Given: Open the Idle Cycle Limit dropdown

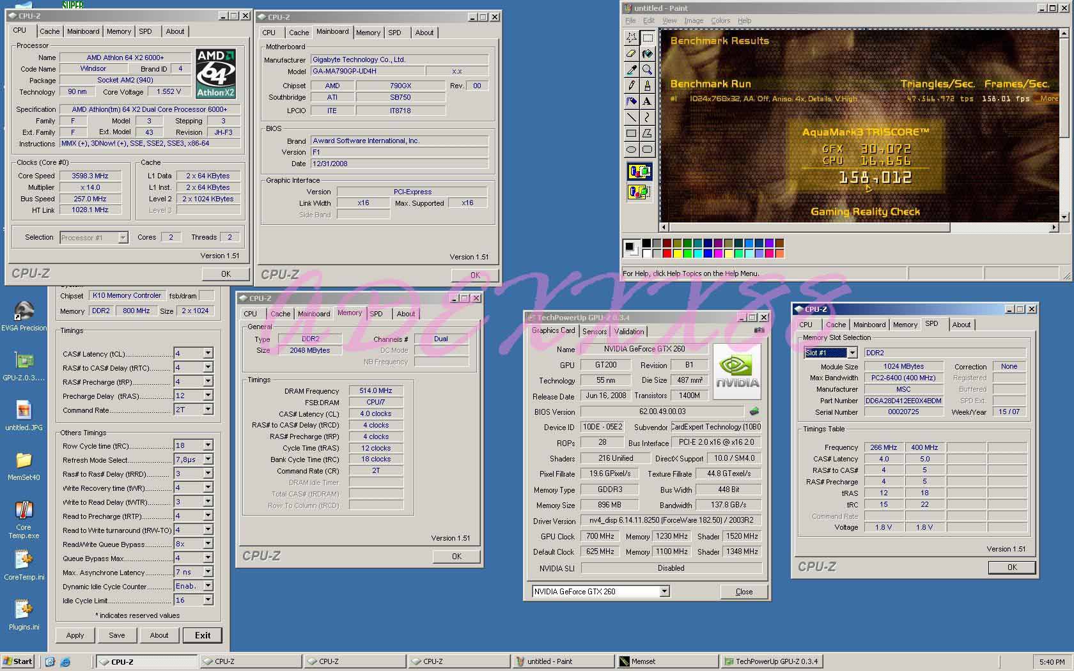Looking at the screenshot, I should pos(208,600).
